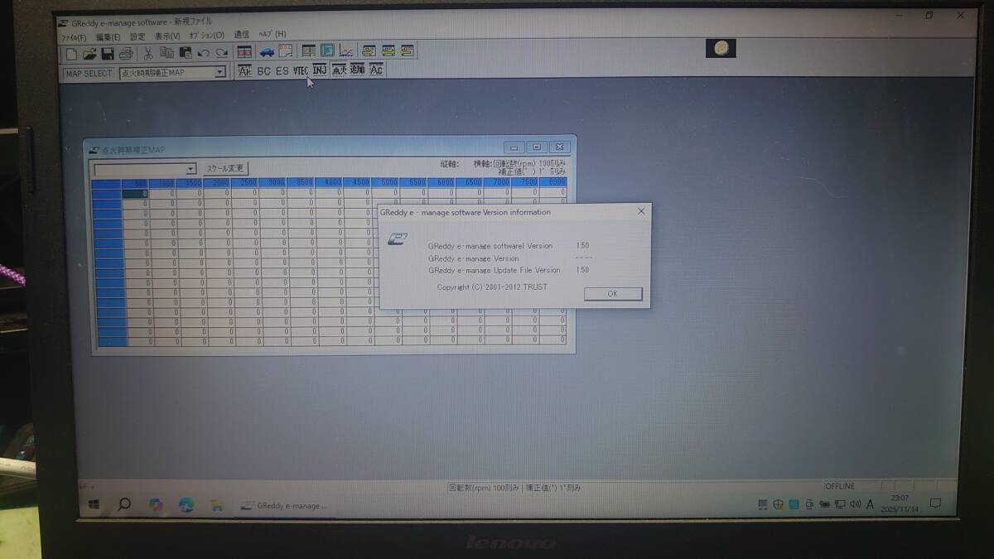Select the INJ map toolbar button
The width and height of the screenshot is (994, 559).
(320, 71)
